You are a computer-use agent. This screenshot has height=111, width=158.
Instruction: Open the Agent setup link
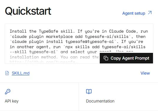134,13
